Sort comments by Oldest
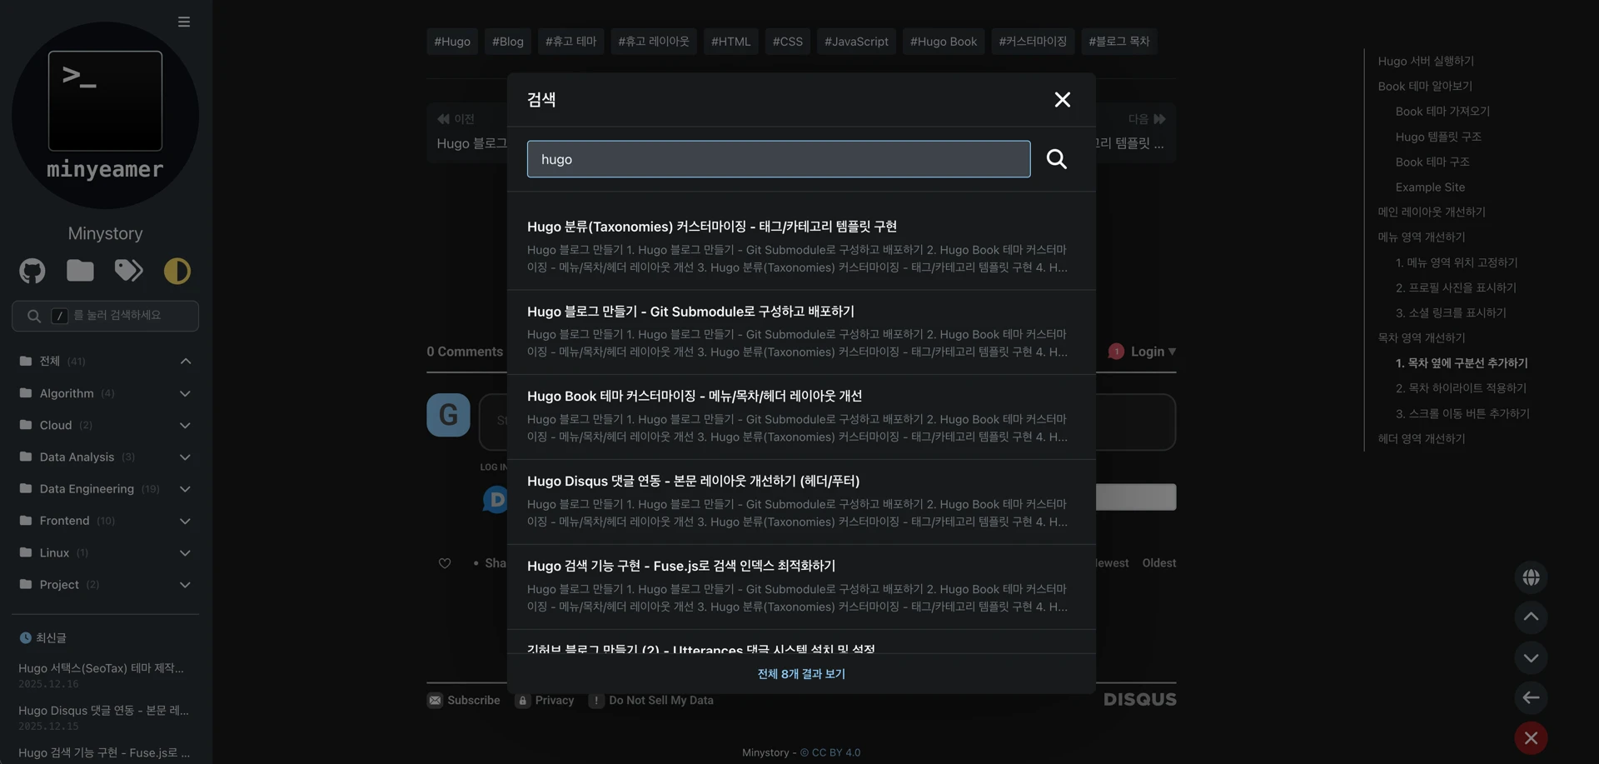The width and height of the screenshot is (1599, 764). coord(1159,563)
